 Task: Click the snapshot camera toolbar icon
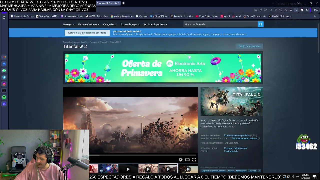266,10
